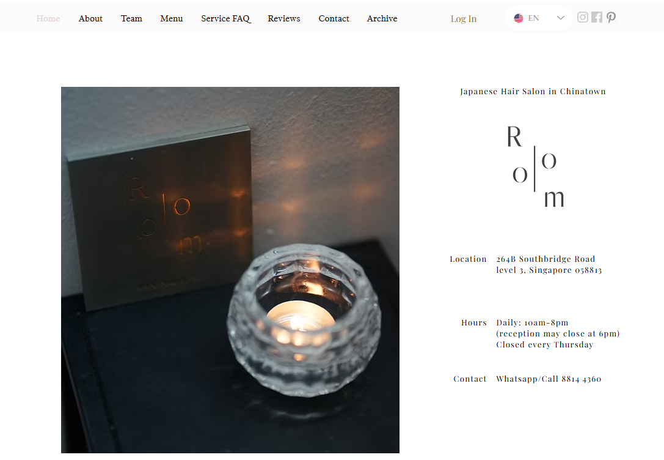Image resolution: width=664 pixels, height=460 pixels.
Task: Go to the Archive page
Action: pos(382,18)
